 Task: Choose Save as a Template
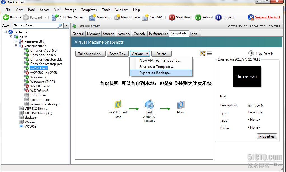click(161, 67)
